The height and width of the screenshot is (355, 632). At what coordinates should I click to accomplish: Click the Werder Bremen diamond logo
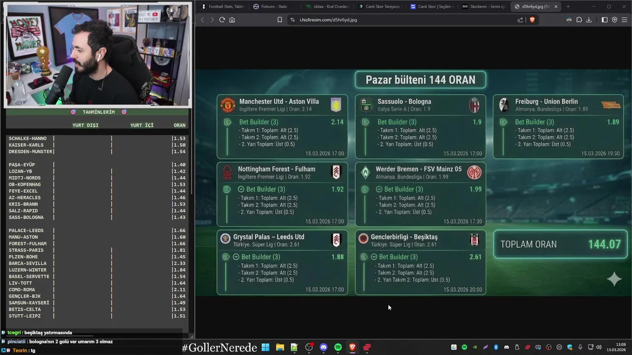tap(365, 172)
